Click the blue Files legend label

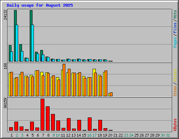(x=175, y=27)
